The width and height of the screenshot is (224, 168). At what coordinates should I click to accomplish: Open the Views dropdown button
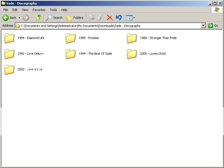coord(130,18)
